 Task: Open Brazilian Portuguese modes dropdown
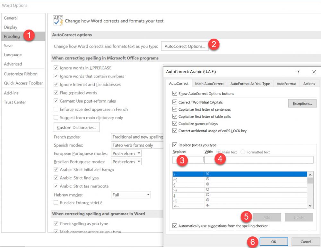coord(126,162)
